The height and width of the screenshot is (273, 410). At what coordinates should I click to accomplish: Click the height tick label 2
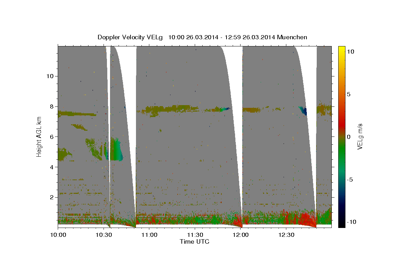(52, 197)
